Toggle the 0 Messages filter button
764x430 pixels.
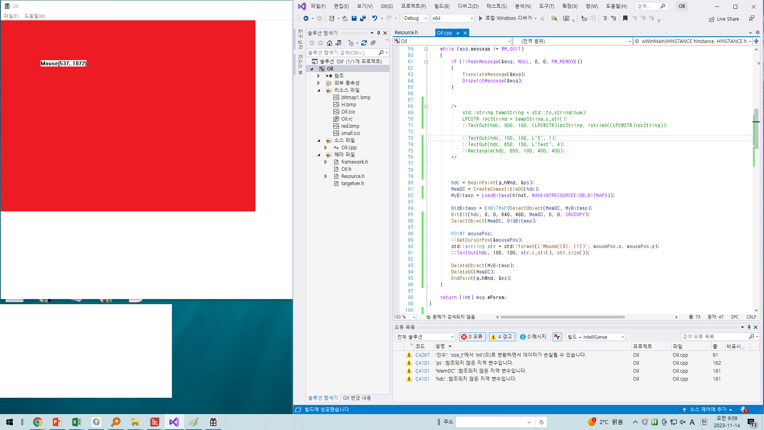[533, 337]
